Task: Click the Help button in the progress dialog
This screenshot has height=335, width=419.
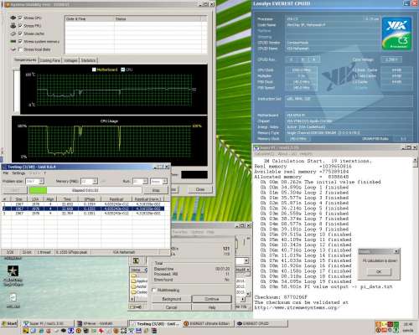Action: click(x=212, y=307)
